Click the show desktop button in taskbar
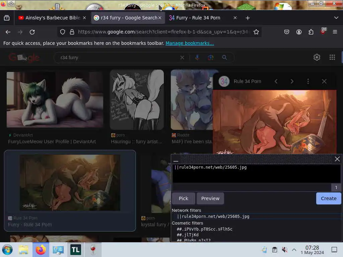 334,250
